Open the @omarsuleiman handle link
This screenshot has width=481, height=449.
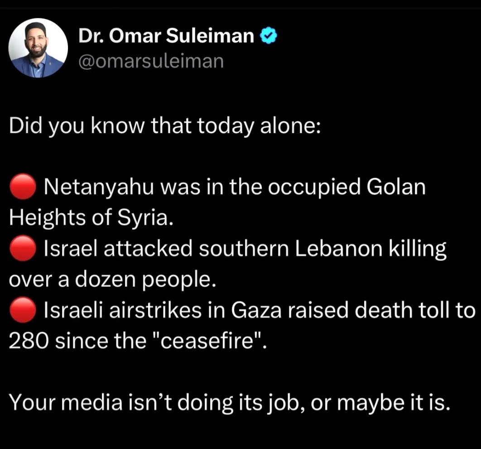[x=151, y=61]
